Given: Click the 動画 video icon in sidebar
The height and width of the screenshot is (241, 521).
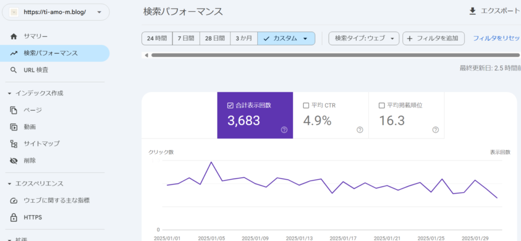Looking at the screenshot, I should (x=14, y=127).
